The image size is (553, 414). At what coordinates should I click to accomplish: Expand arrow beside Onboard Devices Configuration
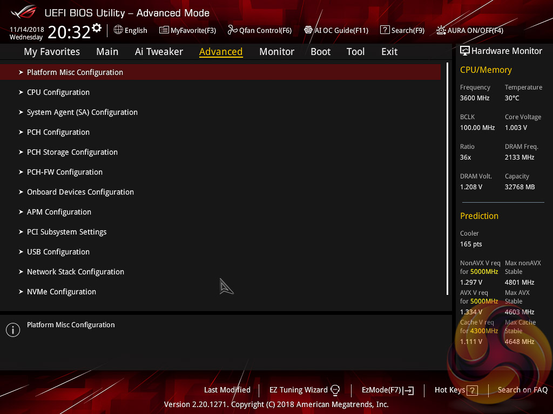coord(21,192)
